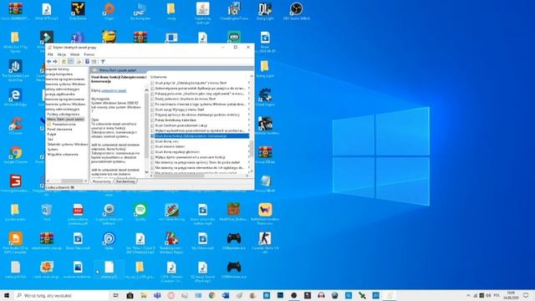Select the Origin desktop shortcut
The width and height of the screenshot is (535, 301).
point(109,12)
